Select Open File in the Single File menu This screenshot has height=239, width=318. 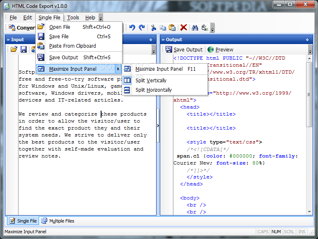79,27
